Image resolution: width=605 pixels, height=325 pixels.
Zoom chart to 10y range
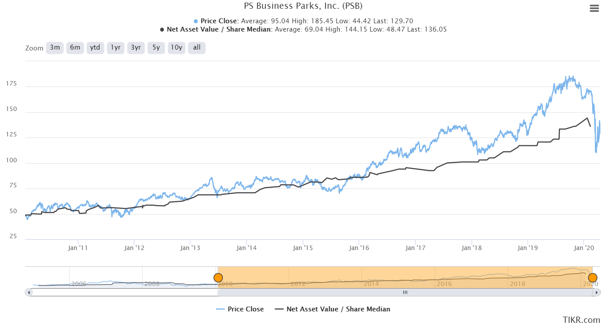click(176, 48)
